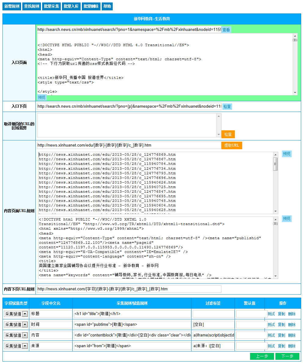Click 查看 next to entry page URL
Image resolution: width=303 pixels, height=364 pixels.
coord(226,30)
